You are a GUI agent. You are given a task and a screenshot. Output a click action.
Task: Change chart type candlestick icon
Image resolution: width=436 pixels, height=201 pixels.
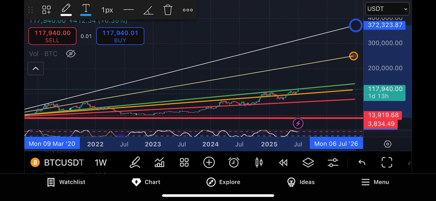coord(259,162)
